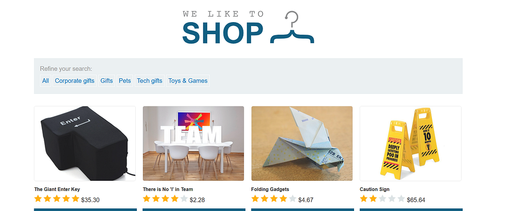Click the star rating for Folding Gadgets
This screenshot has height=211, width=515.
point(274,199)
